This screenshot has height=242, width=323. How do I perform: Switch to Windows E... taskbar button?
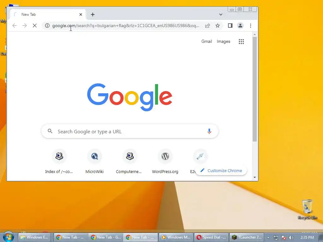click(34, 237)
